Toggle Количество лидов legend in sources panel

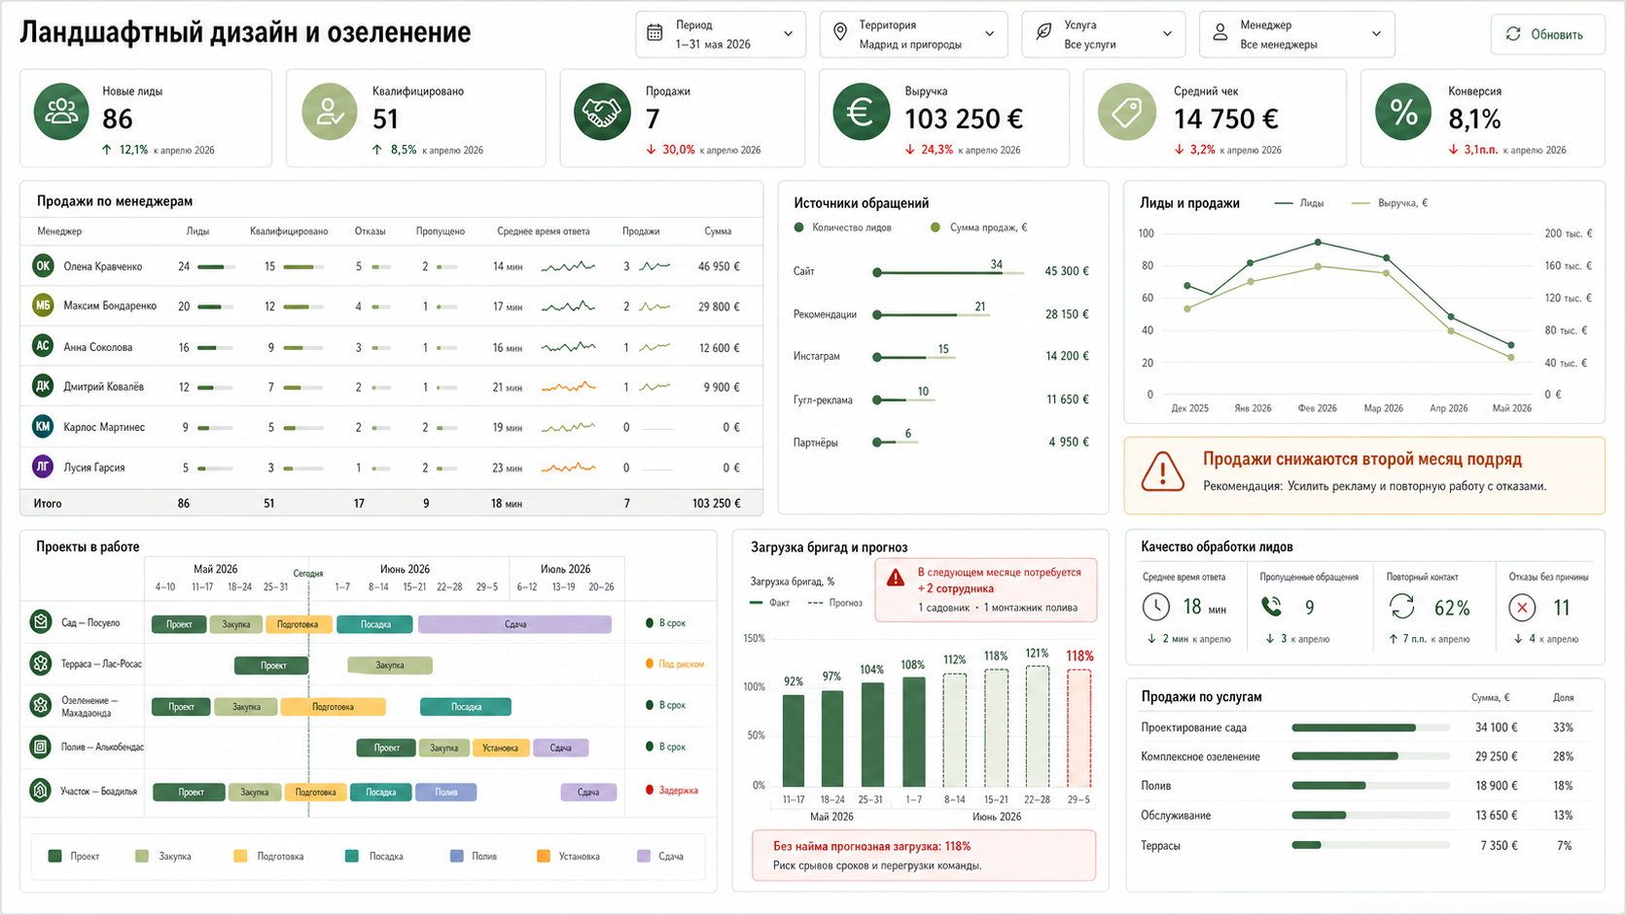843,228
